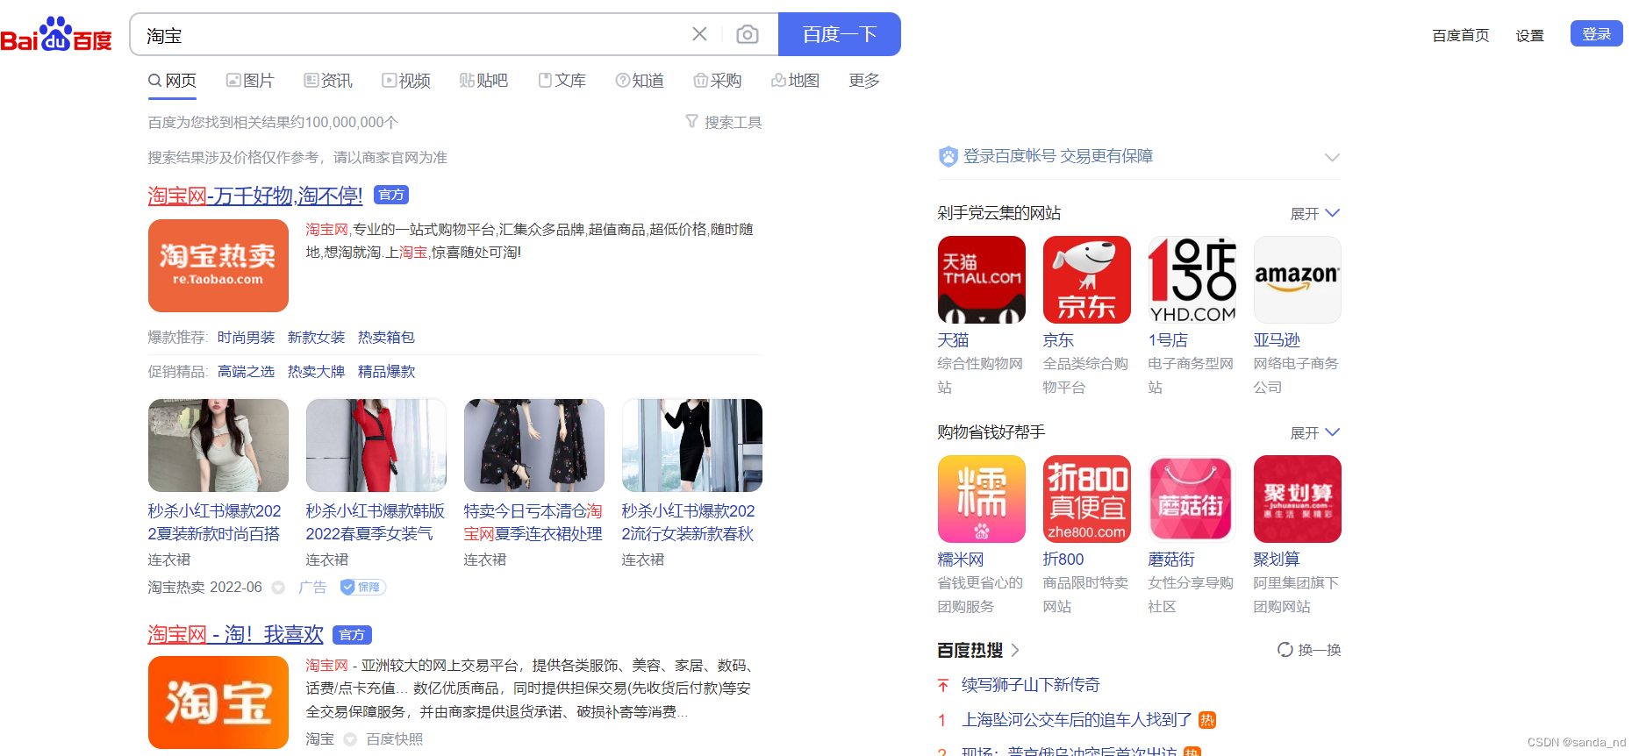Viewport: 1639px width, 756px height.
Task: Go to 百度首页 link
Action: [1461, 35]
